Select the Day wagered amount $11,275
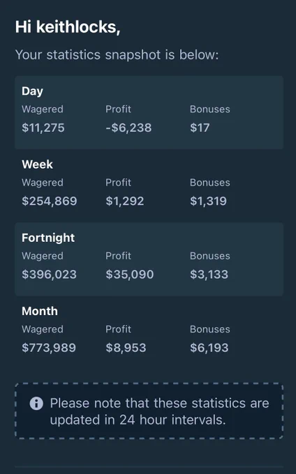 tap(43, 128)
